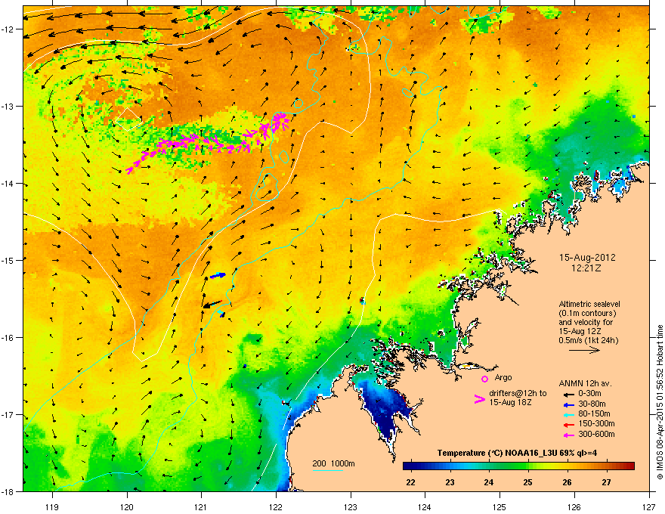Image resolution: width=665 pixels, height=514 pixels.
Task: Click the longitude axis label 122
Action: click(276, 506)
